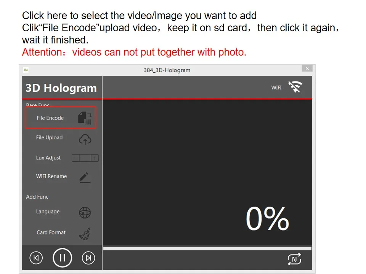Close the 384_3D-Hologram window
The image size is (366, 274).
(x=307, y=68)
